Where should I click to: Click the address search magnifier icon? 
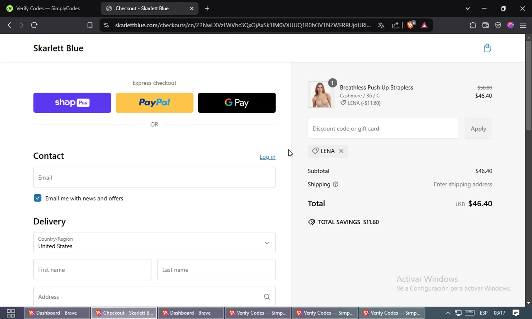[x=267, y=297]
